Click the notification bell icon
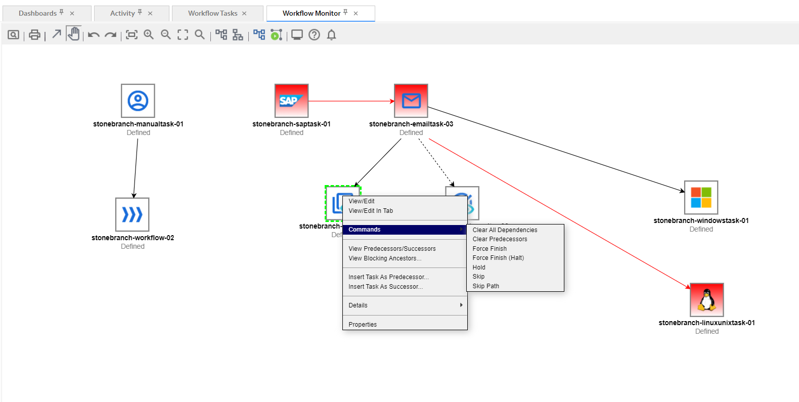Viewport: 799px width, 402px height. [x=331, y=35]
